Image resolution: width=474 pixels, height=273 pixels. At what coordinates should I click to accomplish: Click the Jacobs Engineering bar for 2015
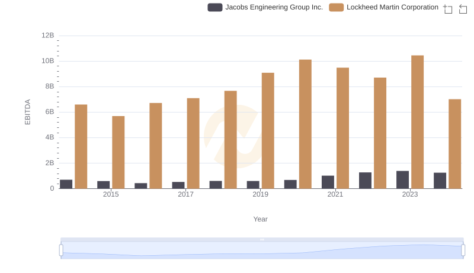point(103,185)
